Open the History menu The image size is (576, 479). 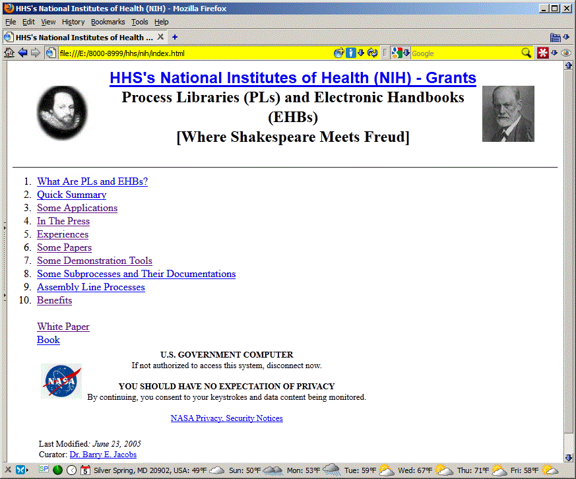tap(73, 22)
